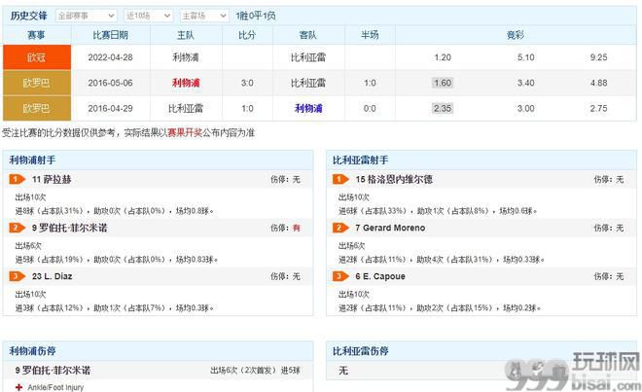642x392 pixels.
Task: Click rank 2 badge beside 9 罗伯托·菲尔米诺
Action: point(18,228)
